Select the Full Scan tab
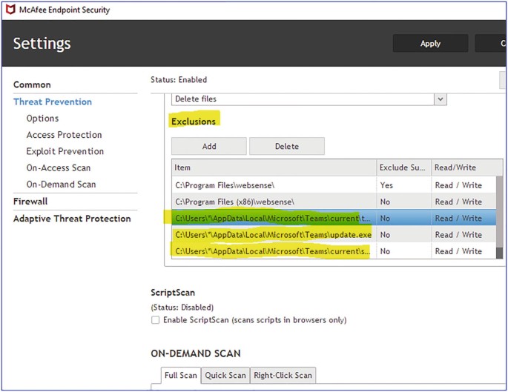Screen dimensions: 508x392 180,375
